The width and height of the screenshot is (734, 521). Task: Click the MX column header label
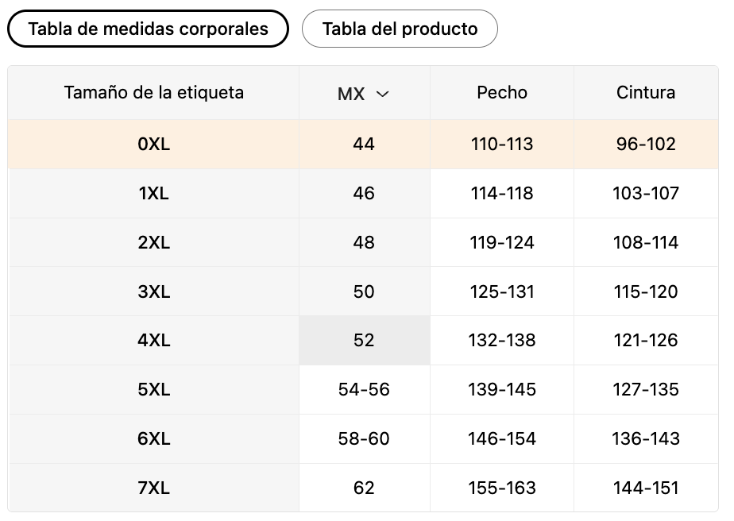[351, 94]
